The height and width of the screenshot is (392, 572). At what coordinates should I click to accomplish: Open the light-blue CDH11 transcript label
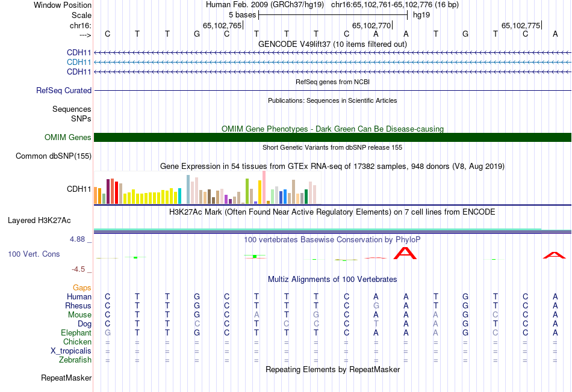(79, 63)
